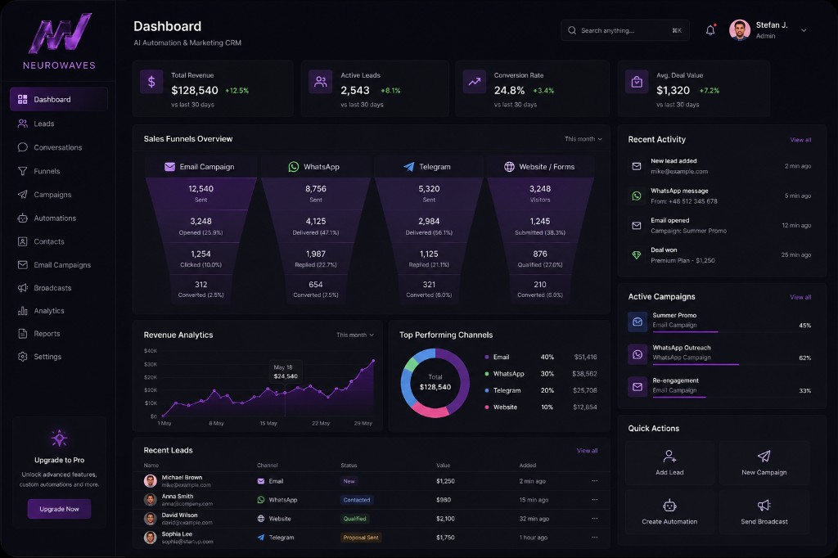This screenshot has height=558, width=838.
Task: Click the '$2,100' lead value
Action: [445, 519]
